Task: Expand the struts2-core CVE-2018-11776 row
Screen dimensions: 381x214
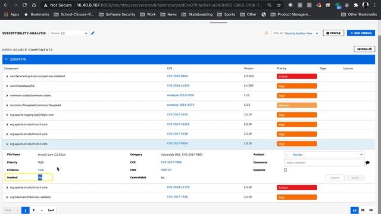Action: [7, 187]
